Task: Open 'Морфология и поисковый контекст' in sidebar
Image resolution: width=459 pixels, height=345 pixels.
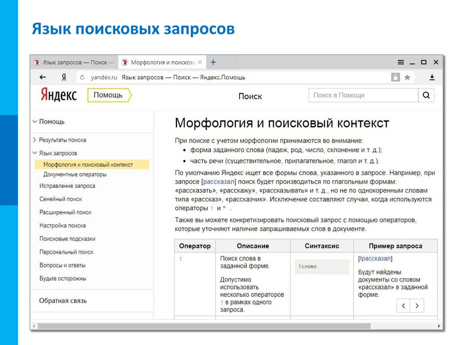Action: tap(92, 165)
